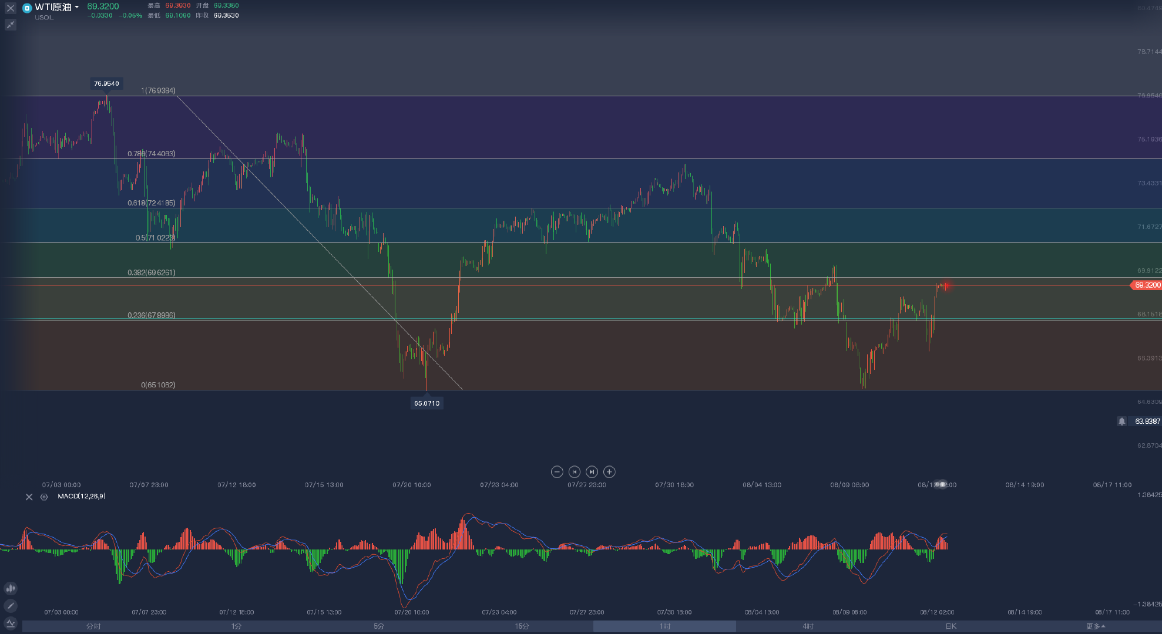Screen dimensions: 1162x634
Task: Click the blue WTI symbol logo icon
Action: click(26, 8)
